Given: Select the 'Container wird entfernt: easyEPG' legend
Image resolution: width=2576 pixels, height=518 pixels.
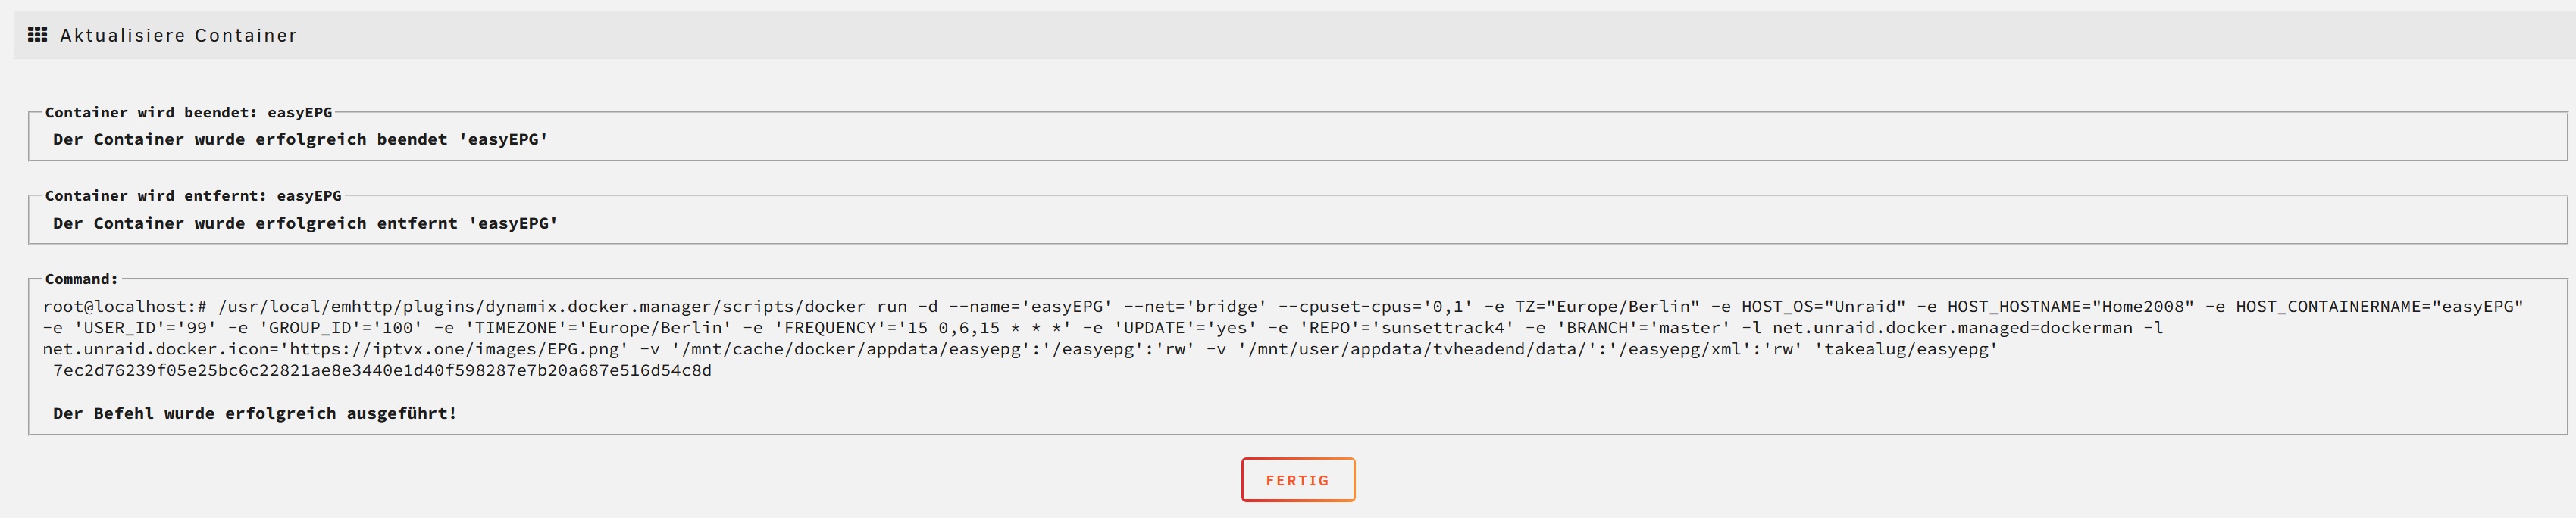Looking at the screenshot, I should tap(193, 196).
